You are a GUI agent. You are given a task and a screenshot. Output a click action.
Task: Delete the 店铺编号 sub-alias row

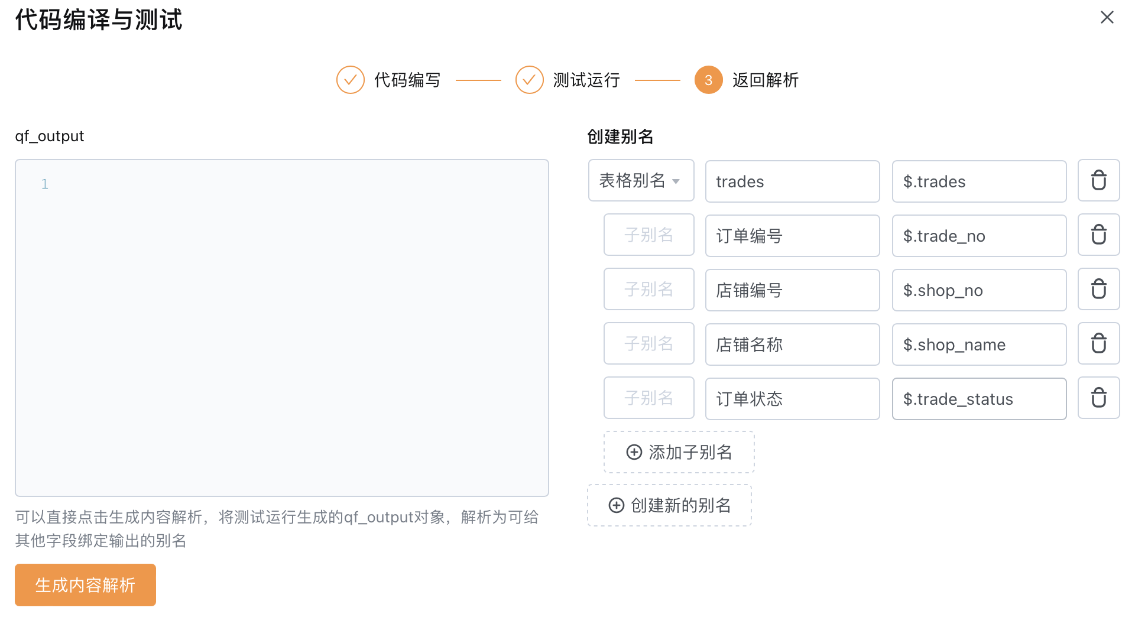pos(1098,289)
